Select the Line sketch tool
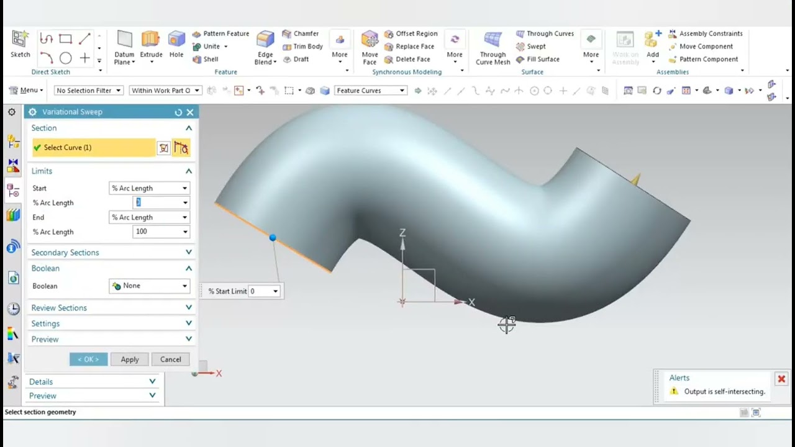The image size is (795, 447). point(84,39)
